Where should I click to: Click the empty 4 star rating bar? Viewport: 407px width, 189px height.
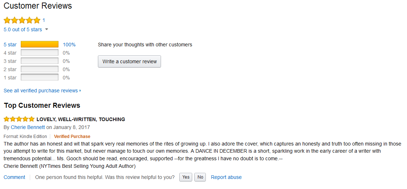(x=39, y=53)
